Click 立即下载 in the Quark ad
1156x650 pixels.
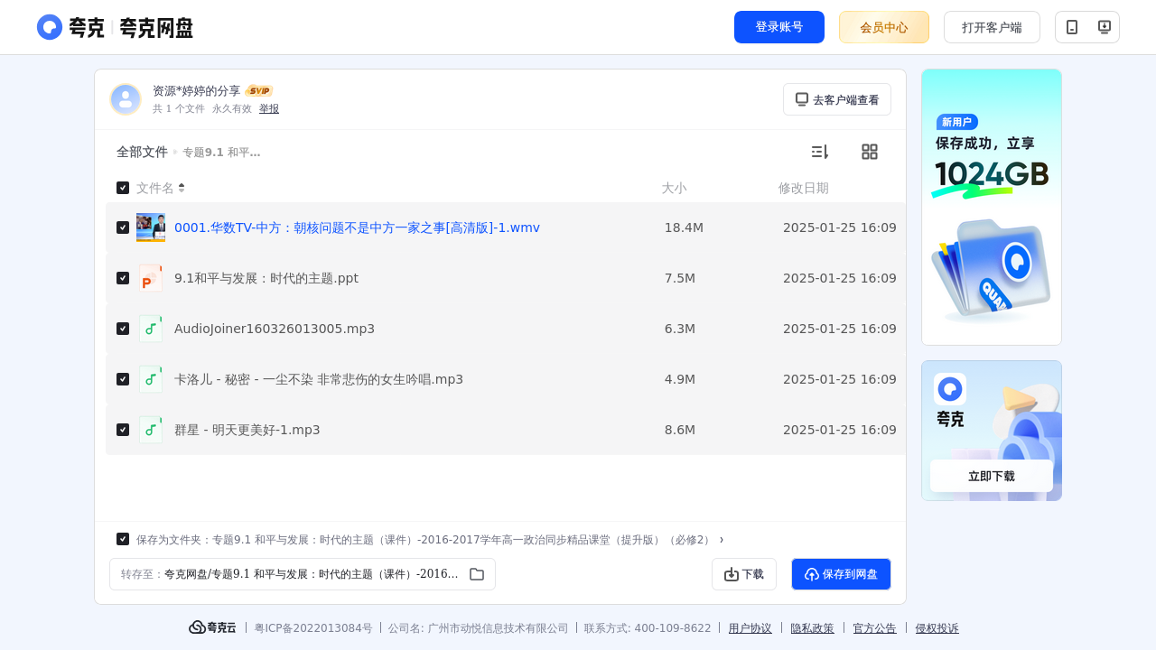click(992, 476)
